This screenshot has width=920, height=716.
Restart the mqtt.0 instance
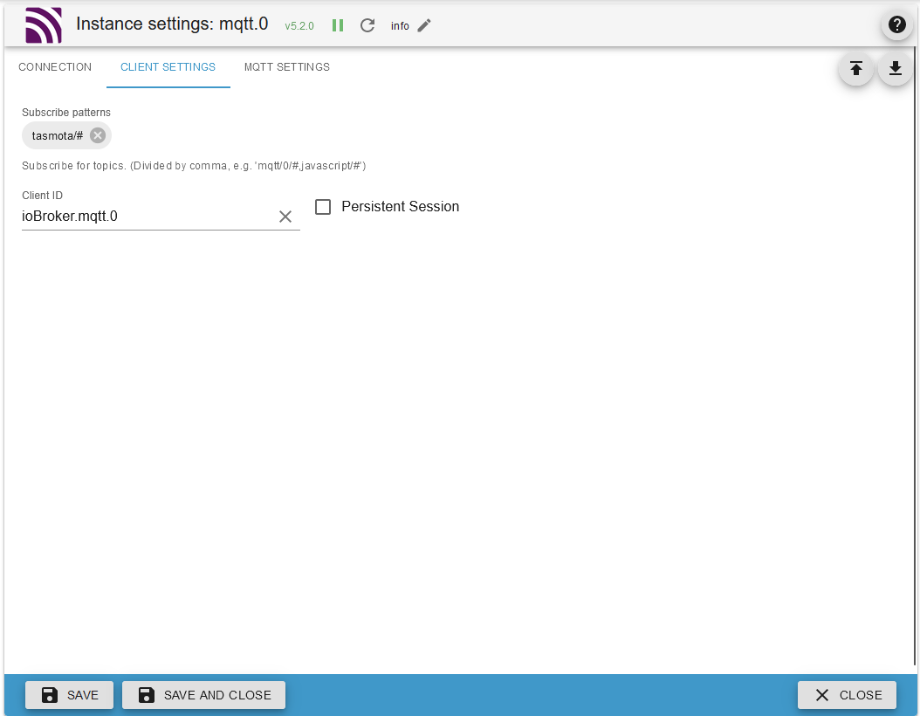coord(367,25)
